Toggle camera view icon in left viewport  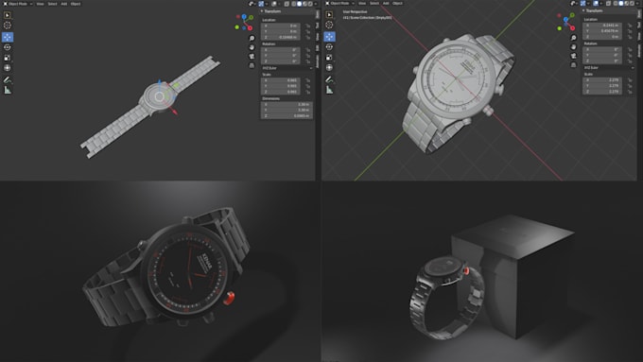coord(252,56)
